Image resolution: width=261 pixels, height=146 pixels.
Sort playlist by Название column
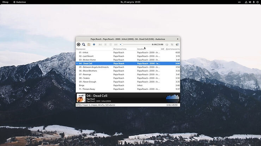coord(94,49)
